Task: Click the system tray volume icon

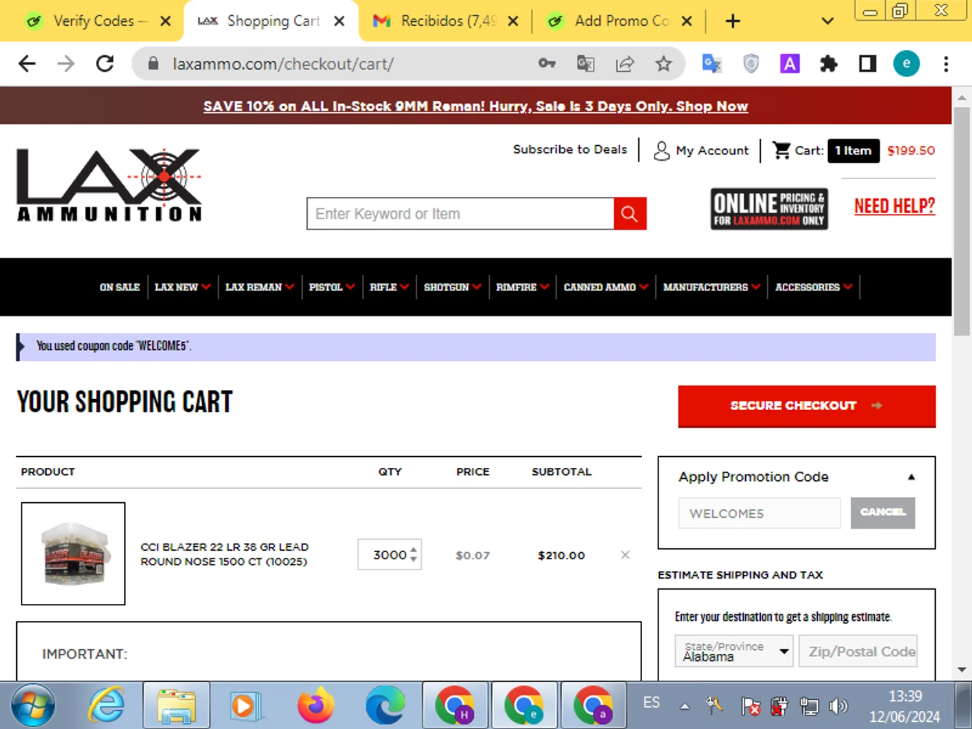Action: tap(838, 706)
